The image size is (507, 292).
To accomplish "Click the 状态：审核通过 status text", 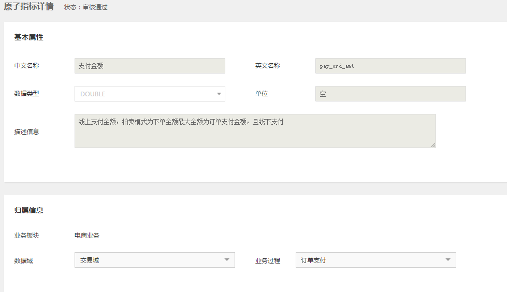I will (86, 7).
